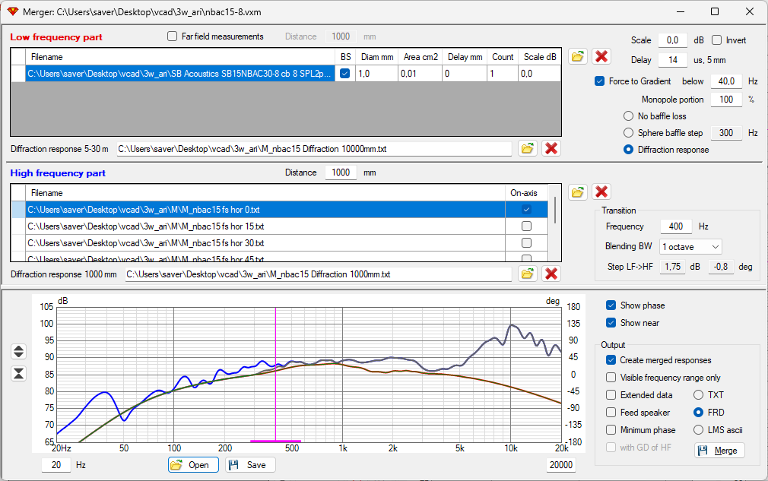Select M_nbac15 fs hor 30.txt row

tap(265, 242)
